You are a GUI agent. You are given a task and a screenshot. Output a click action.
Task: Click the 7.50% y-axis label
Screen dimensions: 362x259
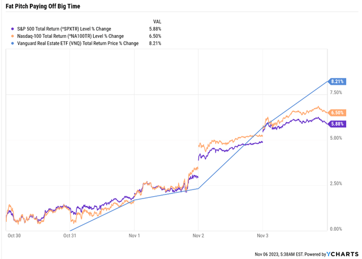pyautogui.click(x=337, y=92)
